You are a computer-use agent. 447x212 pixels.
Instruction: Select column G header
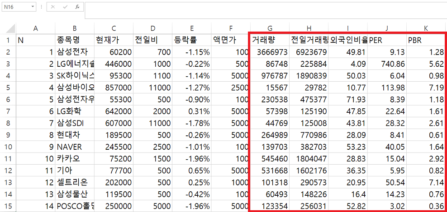(270, 28)
